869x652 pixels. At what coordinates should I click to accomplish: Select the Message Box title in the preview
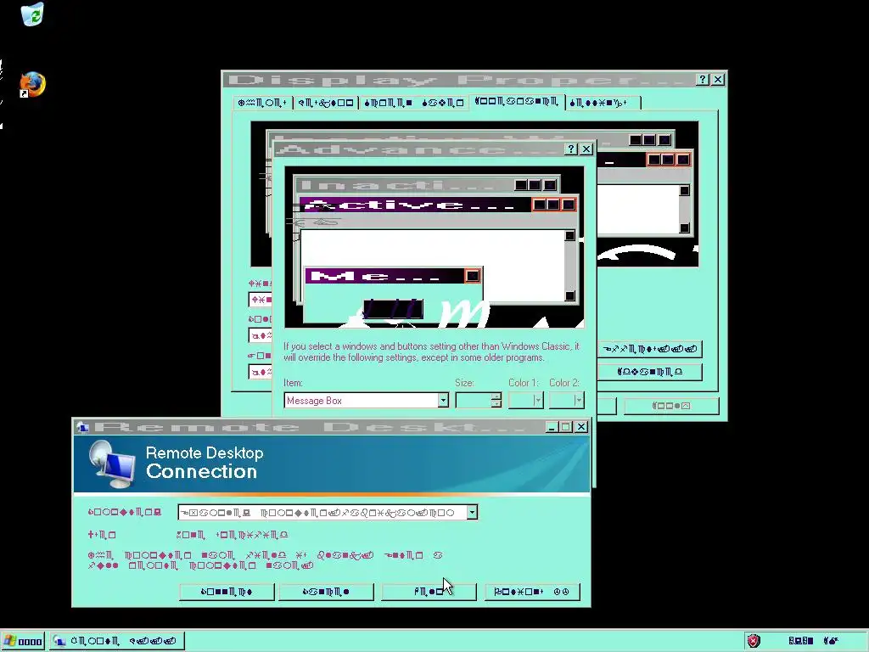coord(385,276)
